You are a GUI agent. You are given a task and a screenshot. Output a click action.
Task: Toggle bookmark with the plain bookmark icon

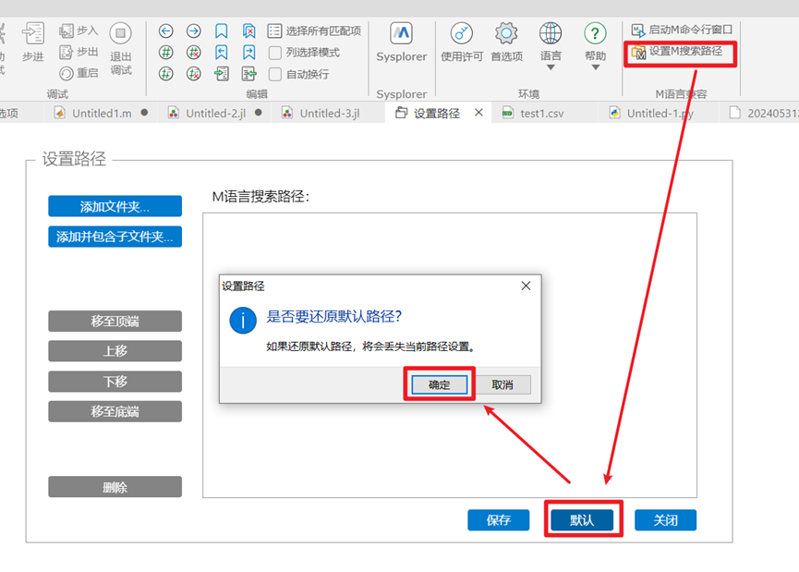point(221,31)
